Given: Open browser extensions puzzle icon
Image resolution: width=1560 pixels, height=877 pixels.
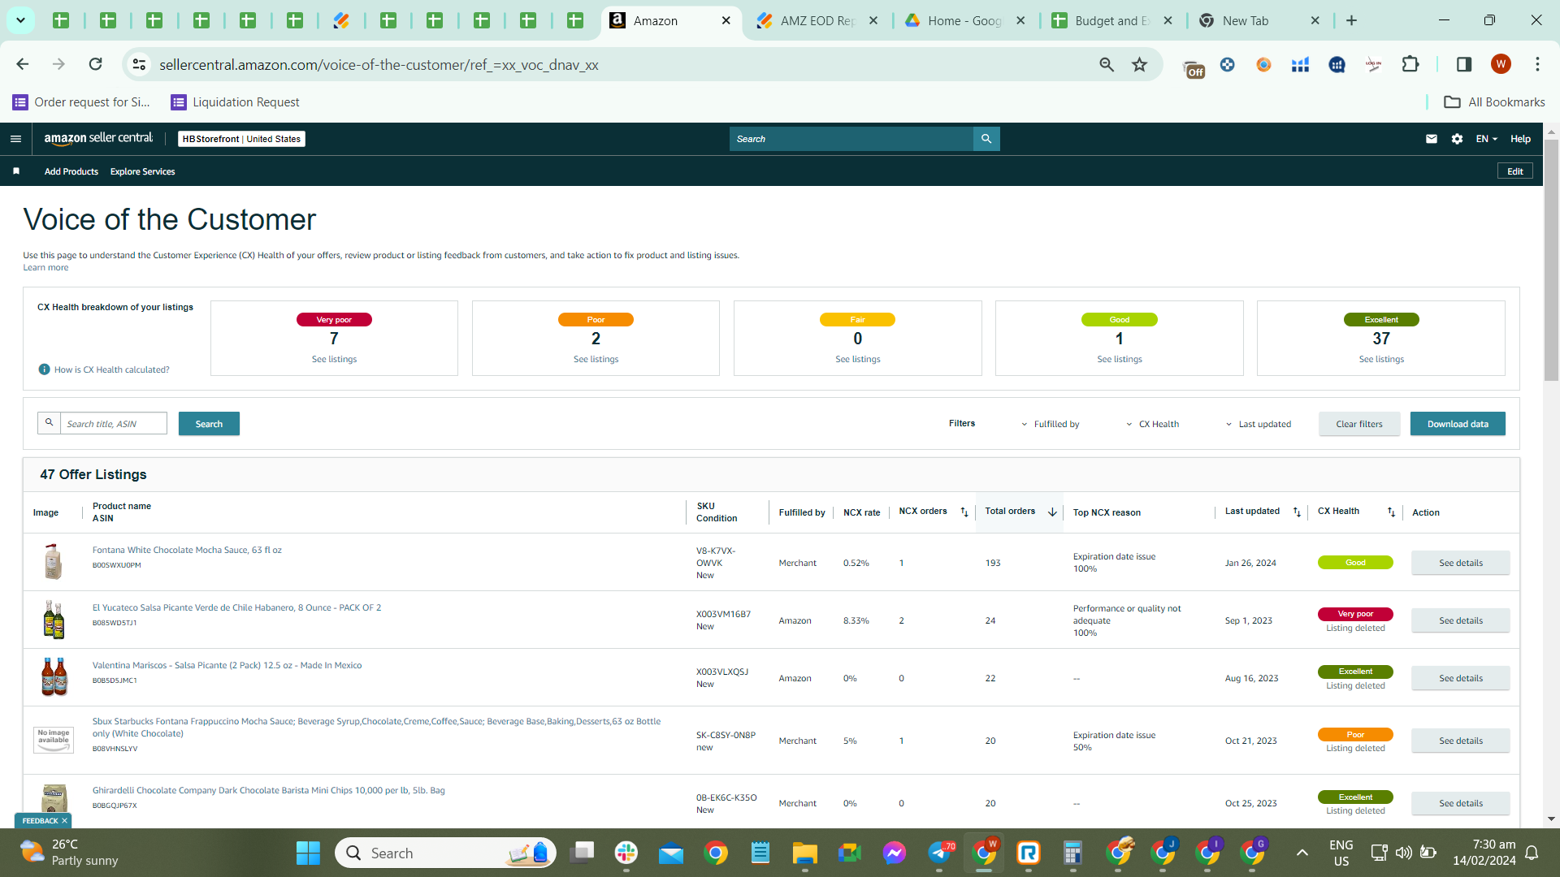Looking at the screenshot, I should tap(1410, 64).
